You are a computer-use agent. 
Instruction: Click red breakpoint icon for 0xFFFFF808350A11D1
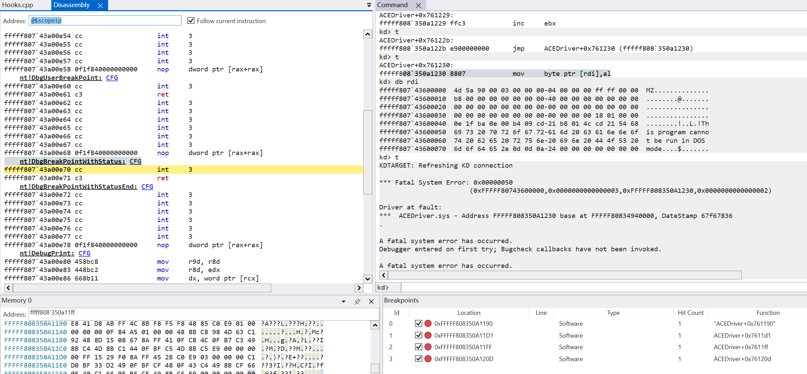tap(428, 335)
